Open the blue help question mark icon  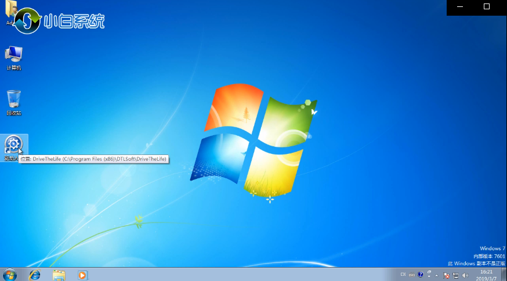point(421,275)
